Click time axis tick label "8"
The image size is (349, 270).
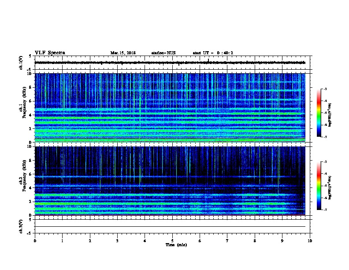coord(255,241)
